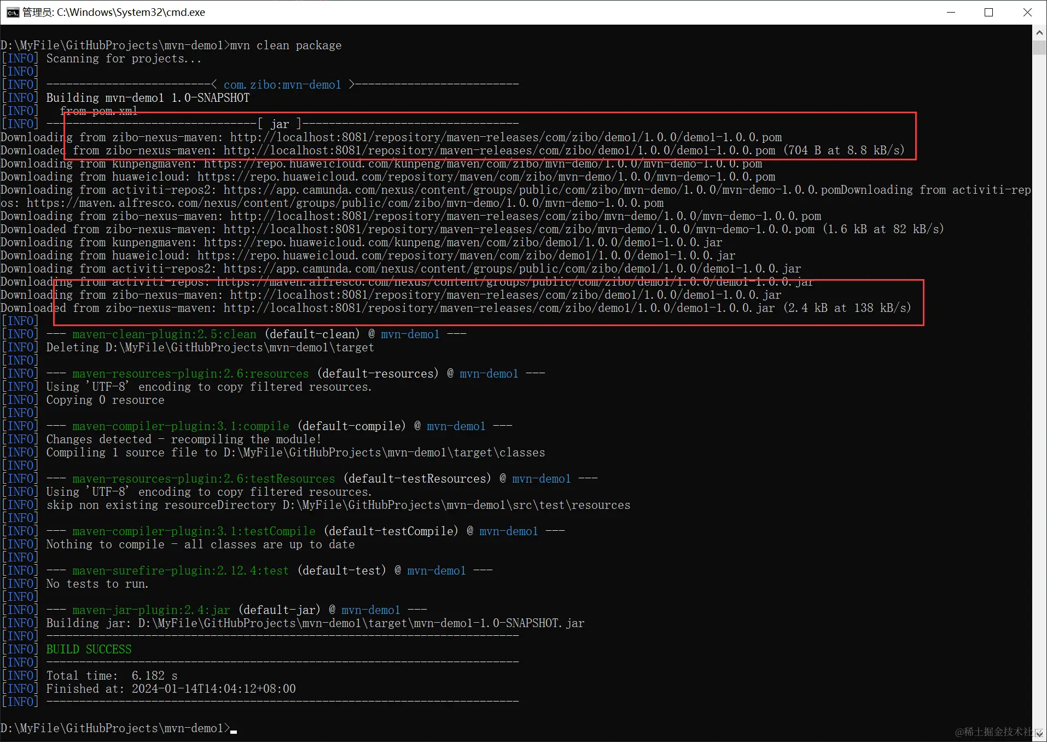The width and height of the screenshot is (1047, 742).
Task: Click 'Scanning for projects...' line
Action: tap(124, 59)
